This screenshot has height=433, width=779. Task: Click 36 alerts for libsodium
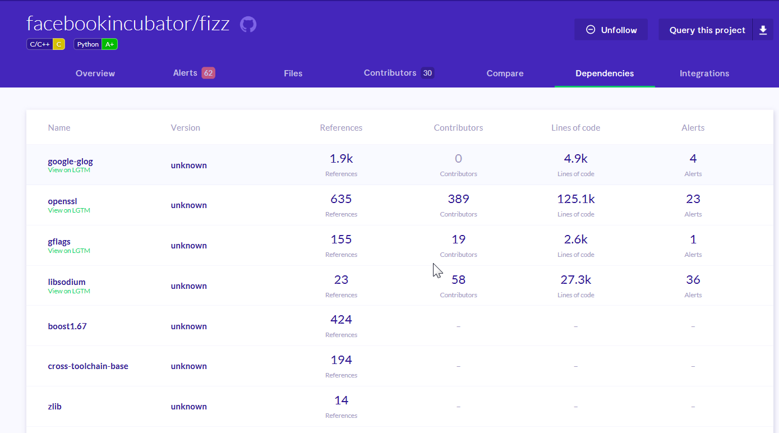pos(693,280)
